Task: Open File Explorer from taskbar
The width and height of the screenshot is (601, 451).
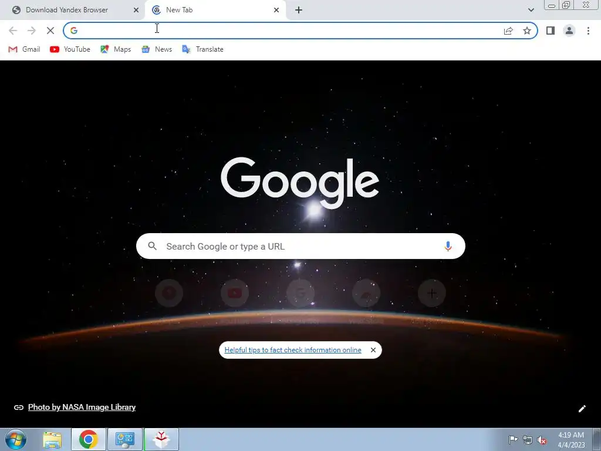Action: pyautogui.click(x=52, y=440)
